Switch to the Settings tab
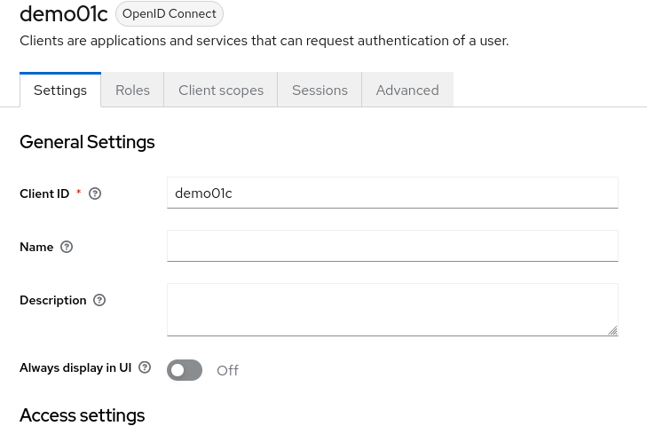Image resolution: width=647 pixels, height=434 pixels. pyautogui.click(x=60, y=91)
